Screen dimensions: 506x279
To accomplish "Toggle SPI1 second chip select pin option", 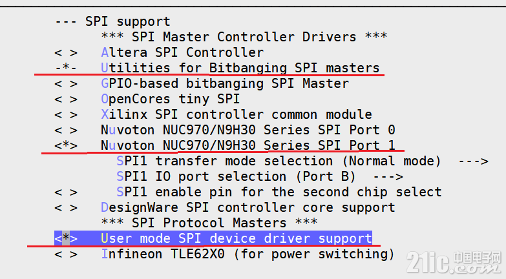I will click(66, 192).
